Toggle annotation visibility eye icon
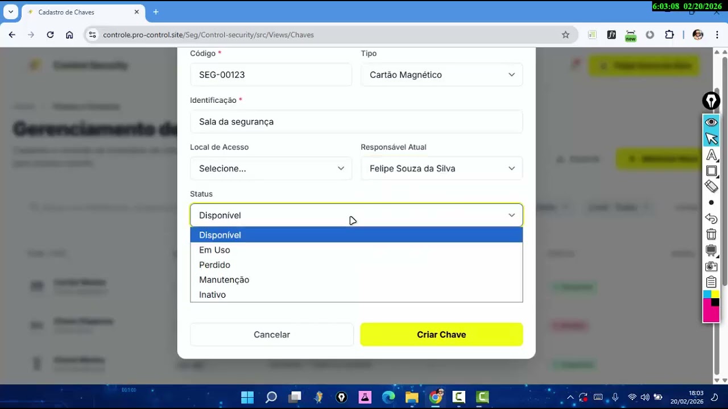The height and width of the screenshot is (409, 728). 711,122
